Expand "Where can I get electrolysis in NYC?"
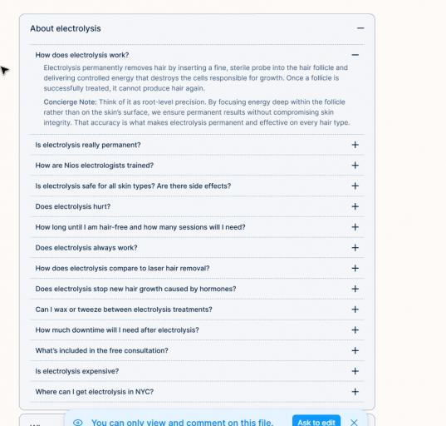The width and height of the screenshot is (446, 426). click(197, 392)
